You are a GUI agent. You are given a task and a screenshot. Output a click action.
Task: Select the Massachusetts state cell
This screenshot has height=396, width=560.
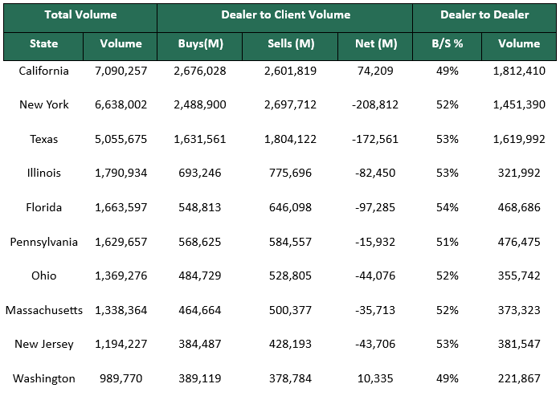coord(43,310)
